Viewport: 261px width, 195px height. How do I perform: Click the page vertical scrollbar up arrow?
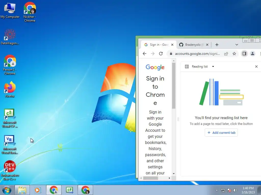[174, 61]
